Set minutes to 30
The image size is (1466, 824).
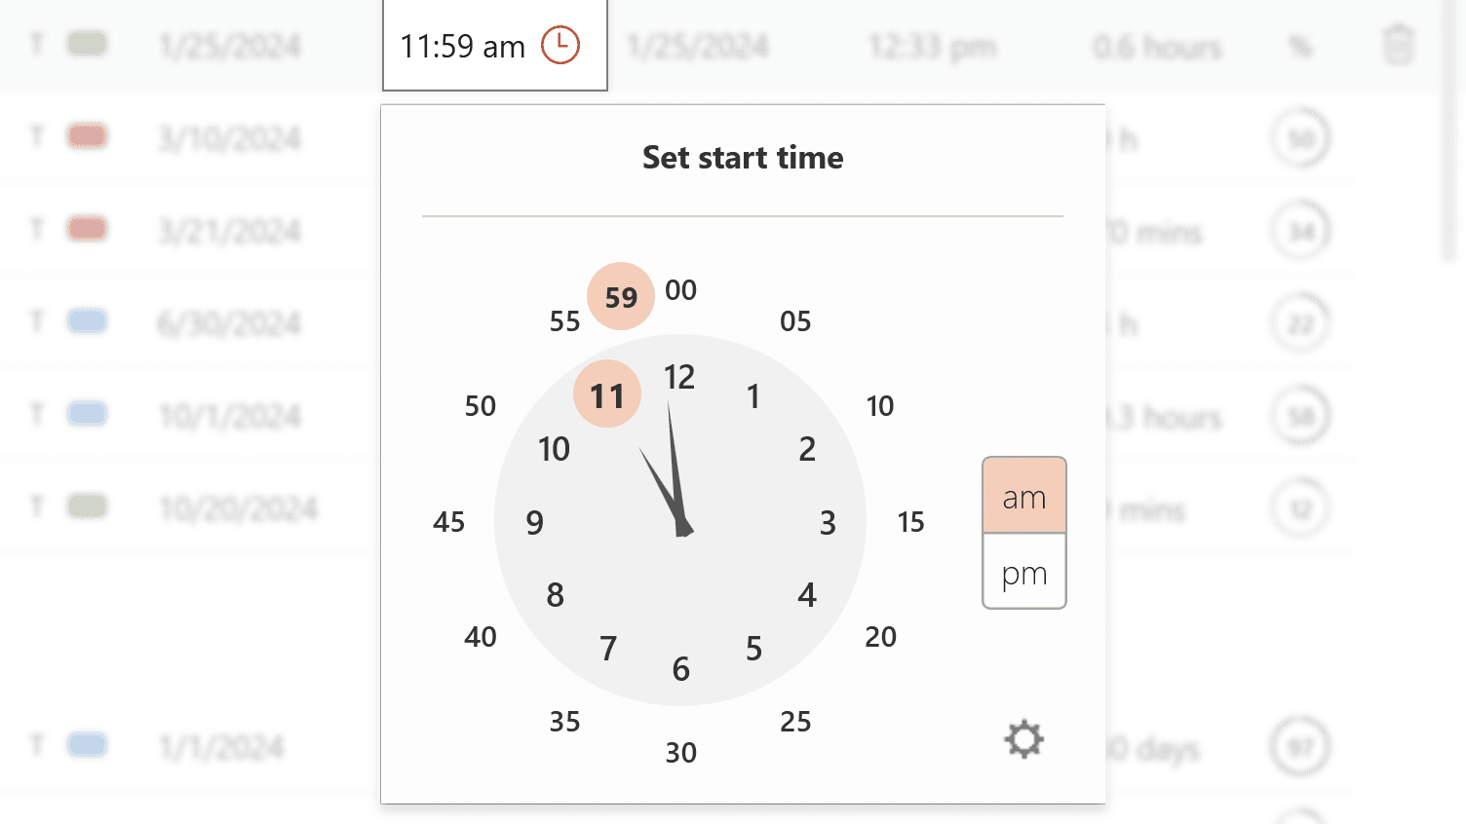coord(680,752)
